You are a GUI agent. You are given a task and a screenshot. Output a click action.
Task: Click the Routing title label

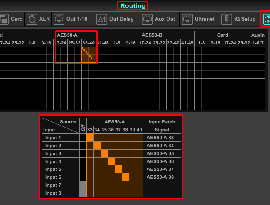point(133,6)
